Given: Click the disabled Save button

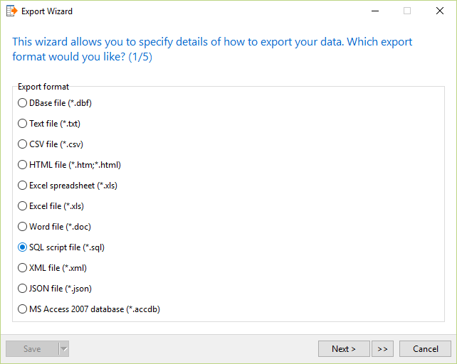Looking at the screenshot, I should pos(32,349).
